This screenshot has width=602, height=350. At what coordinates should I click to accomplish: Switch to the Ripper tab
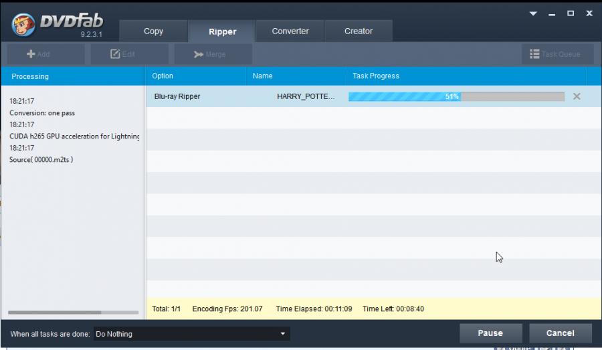point(222,31)
